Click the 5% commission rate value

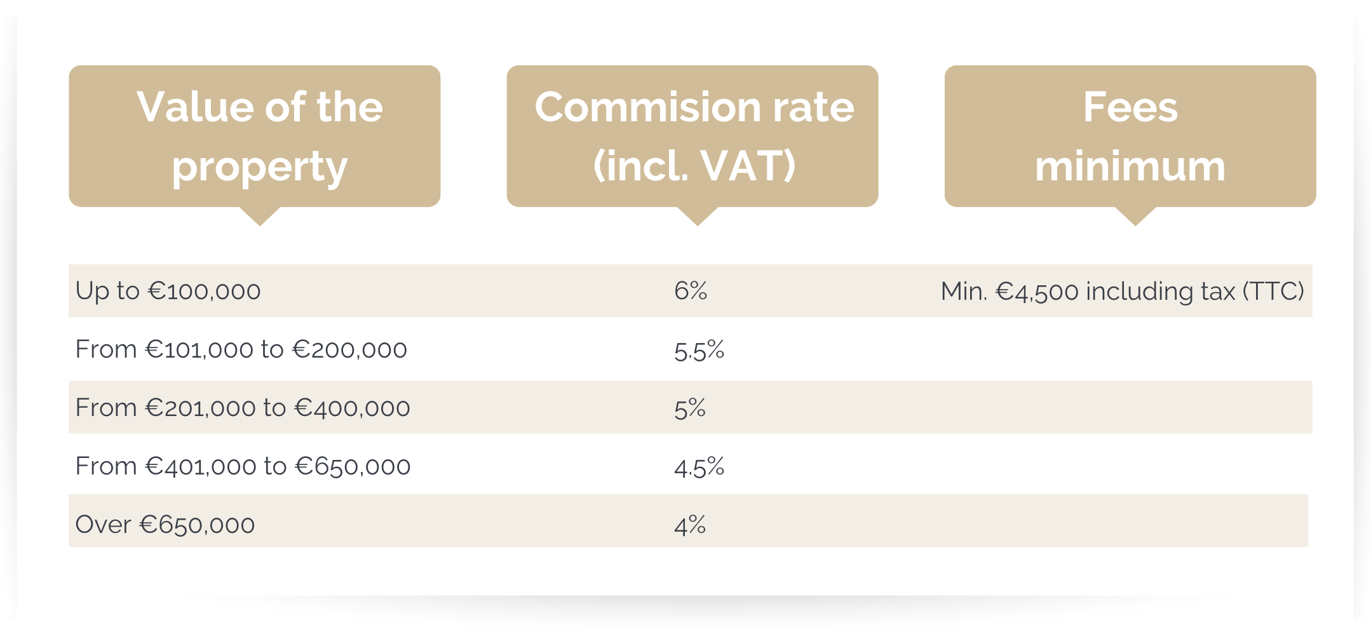point(690,408)
